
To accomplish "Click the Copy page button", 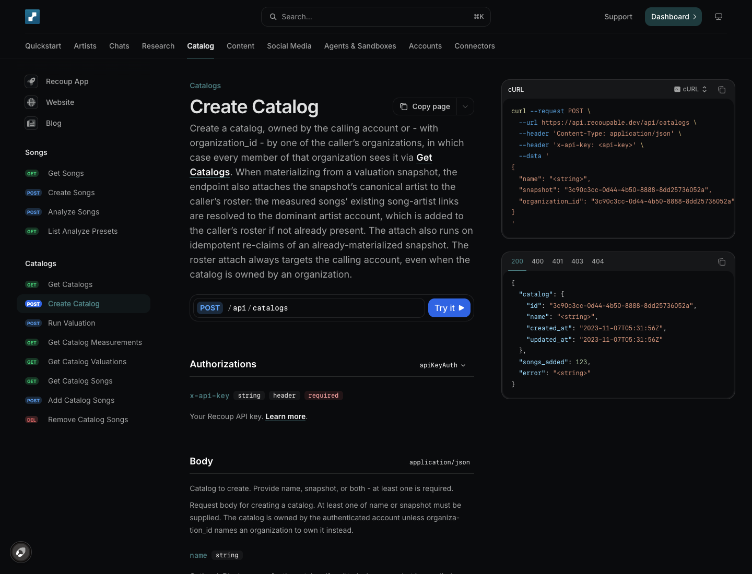I will tap(425, 106).
